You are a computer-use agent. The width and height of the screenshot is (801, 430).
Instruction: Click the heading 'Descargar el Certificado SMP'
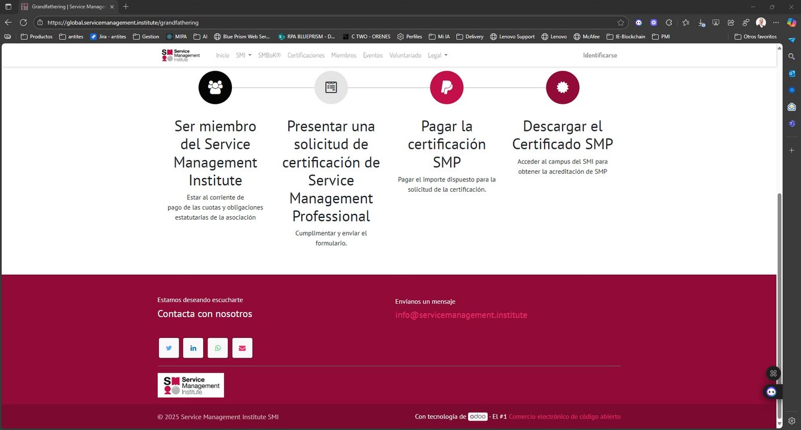(x=562, y=135)
